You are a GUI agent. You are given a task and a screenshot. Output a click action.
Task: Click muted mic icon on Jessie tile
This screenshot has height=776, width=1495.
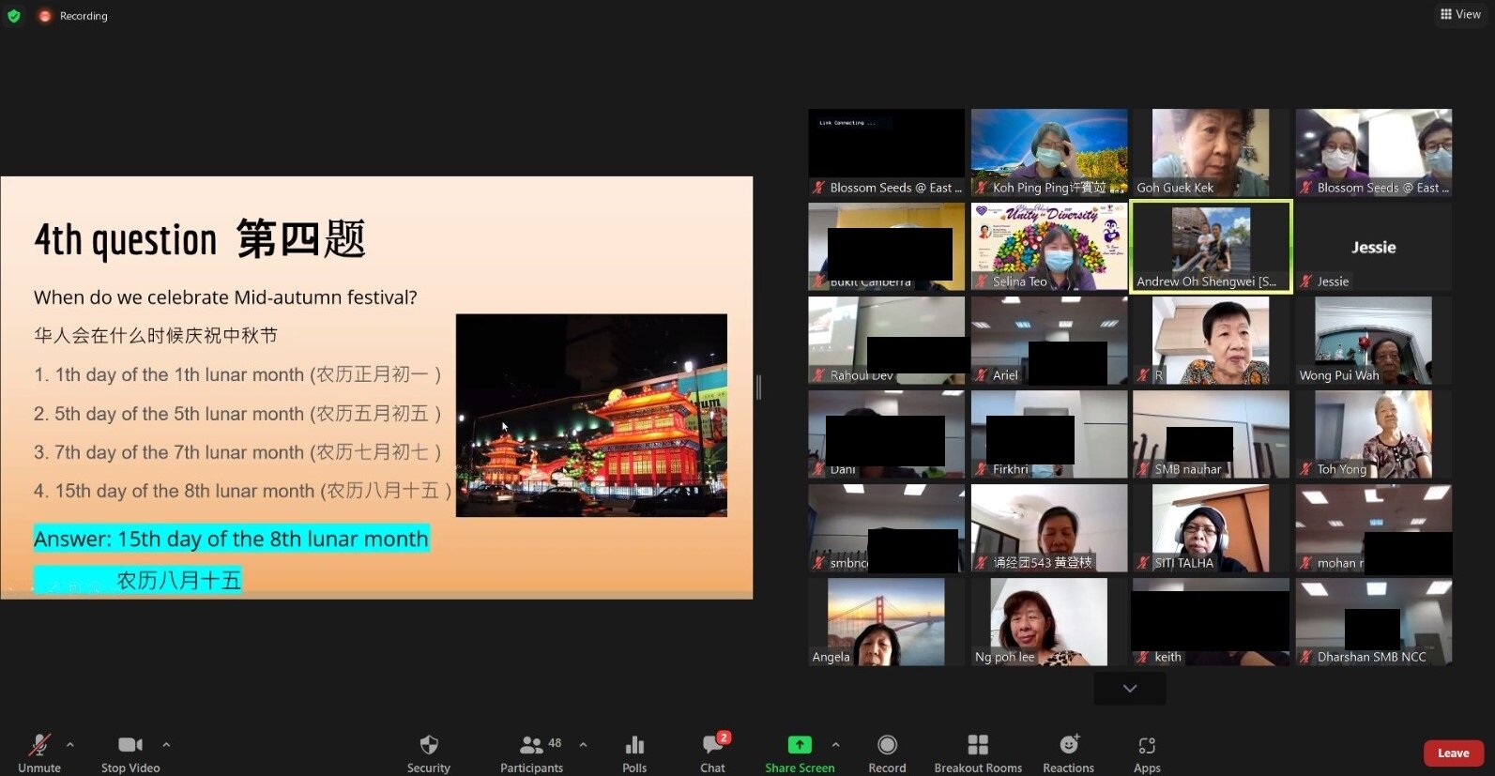point(1305,281)
